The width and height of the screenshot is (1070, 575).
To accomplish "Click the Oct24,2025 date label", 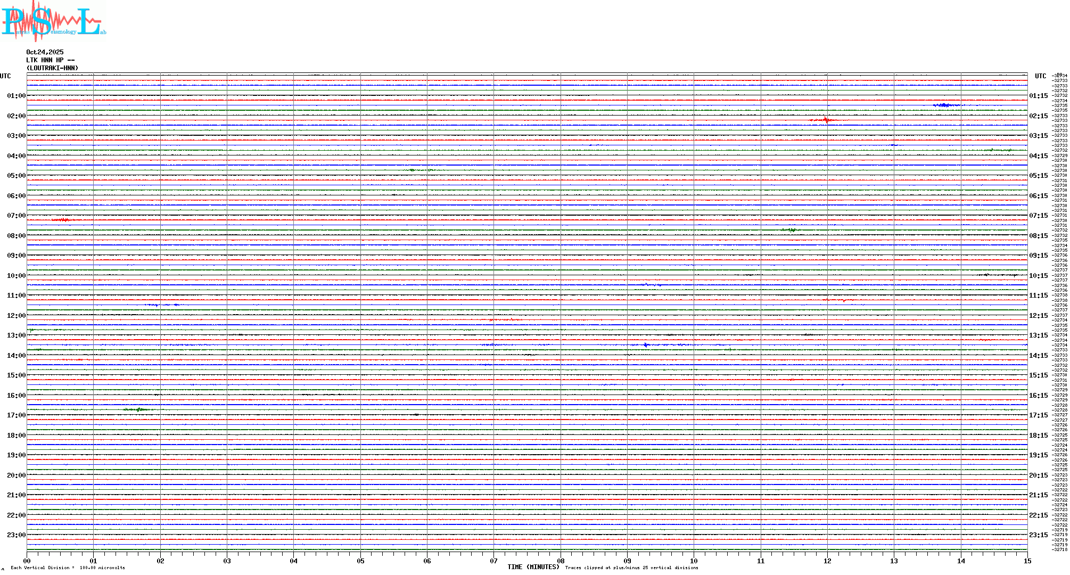I will [x=45, y=52].
